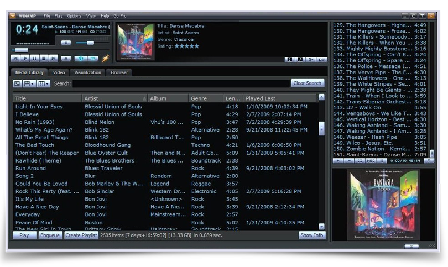
Task: Add files using playlist plus button
Action: pos(337,161)
